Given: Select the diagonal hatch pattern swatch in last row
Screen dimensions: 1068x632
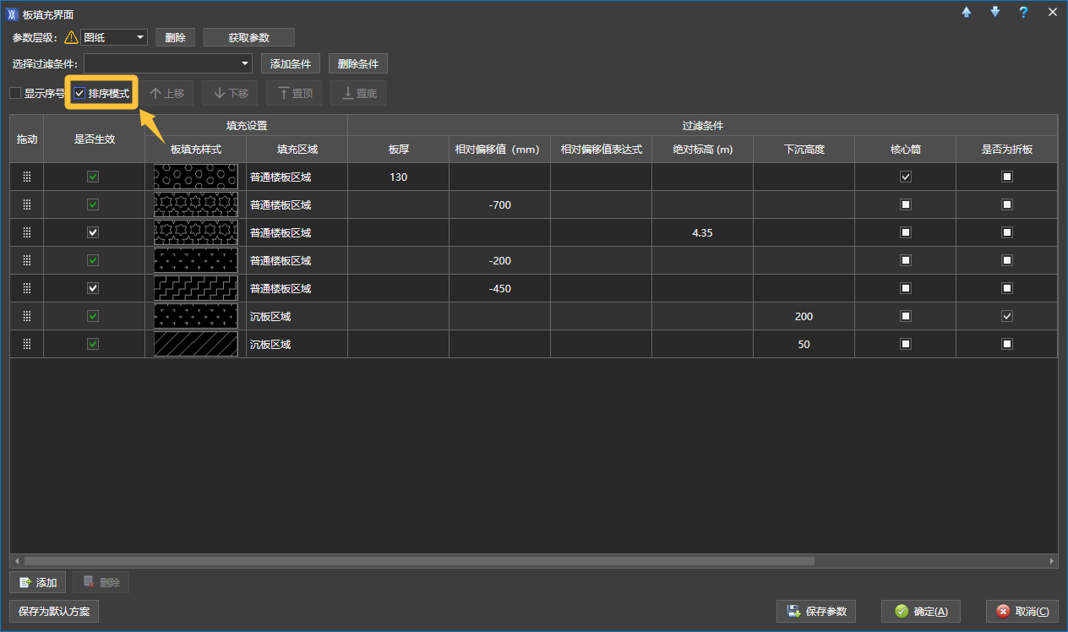Looking at the screenshot, I should (195, 344).
